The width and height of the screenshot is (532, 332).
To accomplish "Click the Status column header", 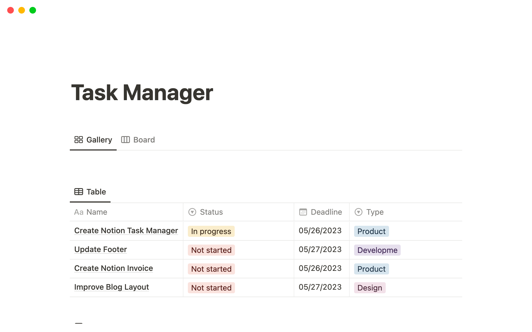I will [x=211, y=212].
